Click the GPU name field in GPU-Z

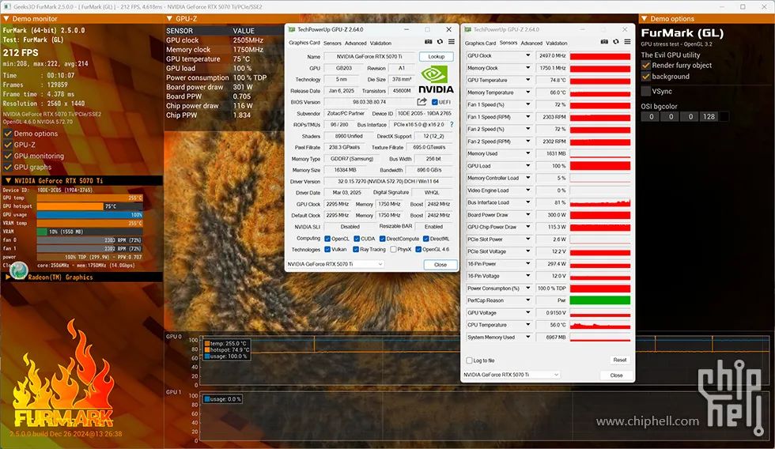(x=369, y=56)
